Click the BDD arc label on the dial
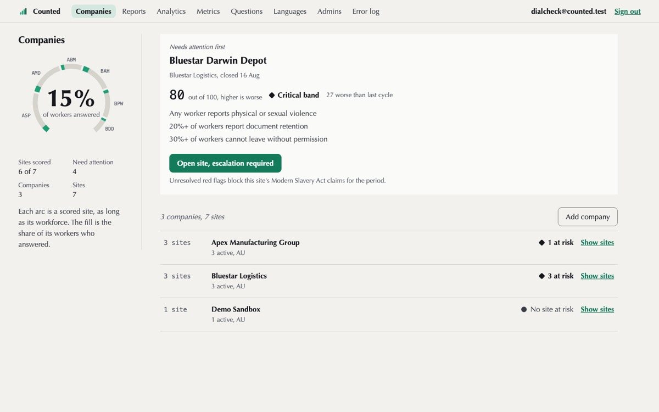This screenshot has width=659, height=412. [x=109, y=129]
